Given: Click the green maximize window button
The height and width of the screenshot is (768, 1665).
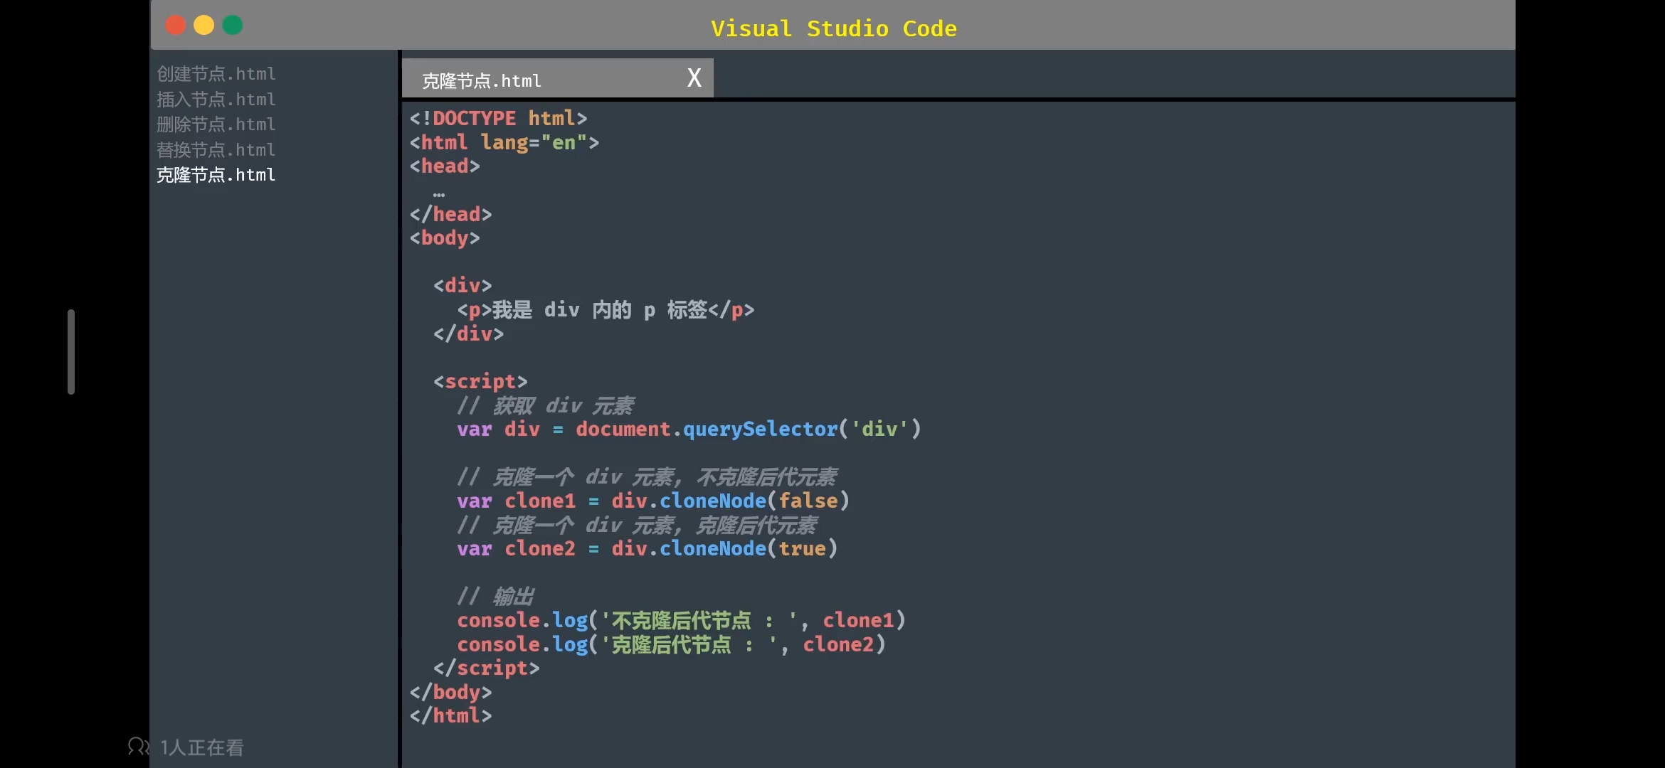Looking at the screenshot, I should point(233,26).
